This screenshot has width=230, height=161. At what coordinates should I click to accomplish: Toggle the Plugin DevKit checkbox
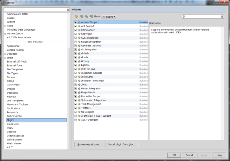click(75, 92)
